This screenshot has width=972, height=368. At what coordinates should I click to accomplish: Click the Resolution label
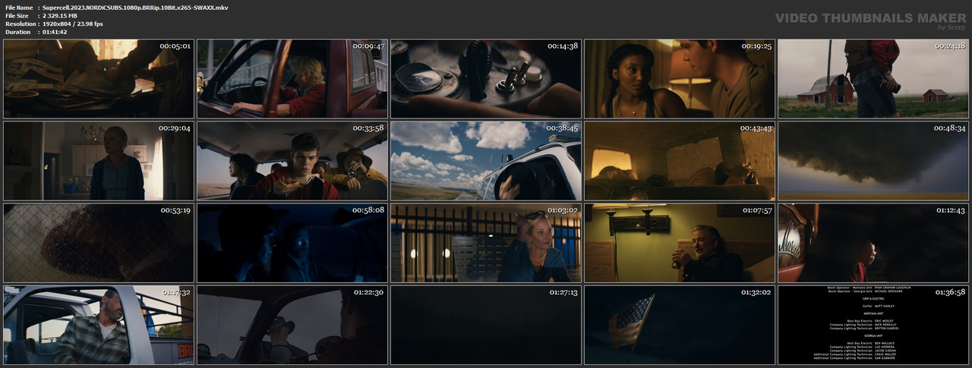19,24
